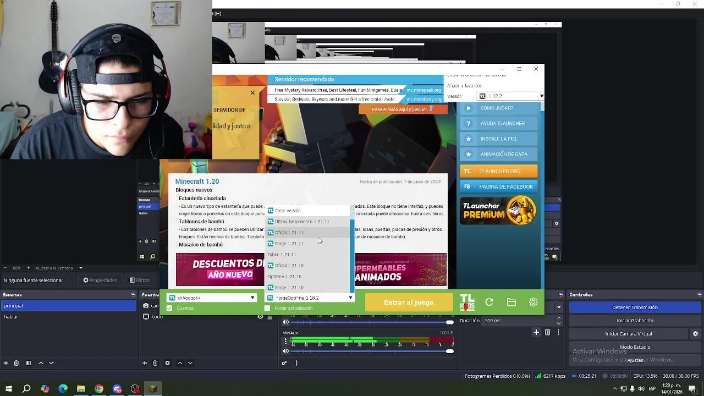Open source properties gear in Fuentes toolbar

pos(167,363)
